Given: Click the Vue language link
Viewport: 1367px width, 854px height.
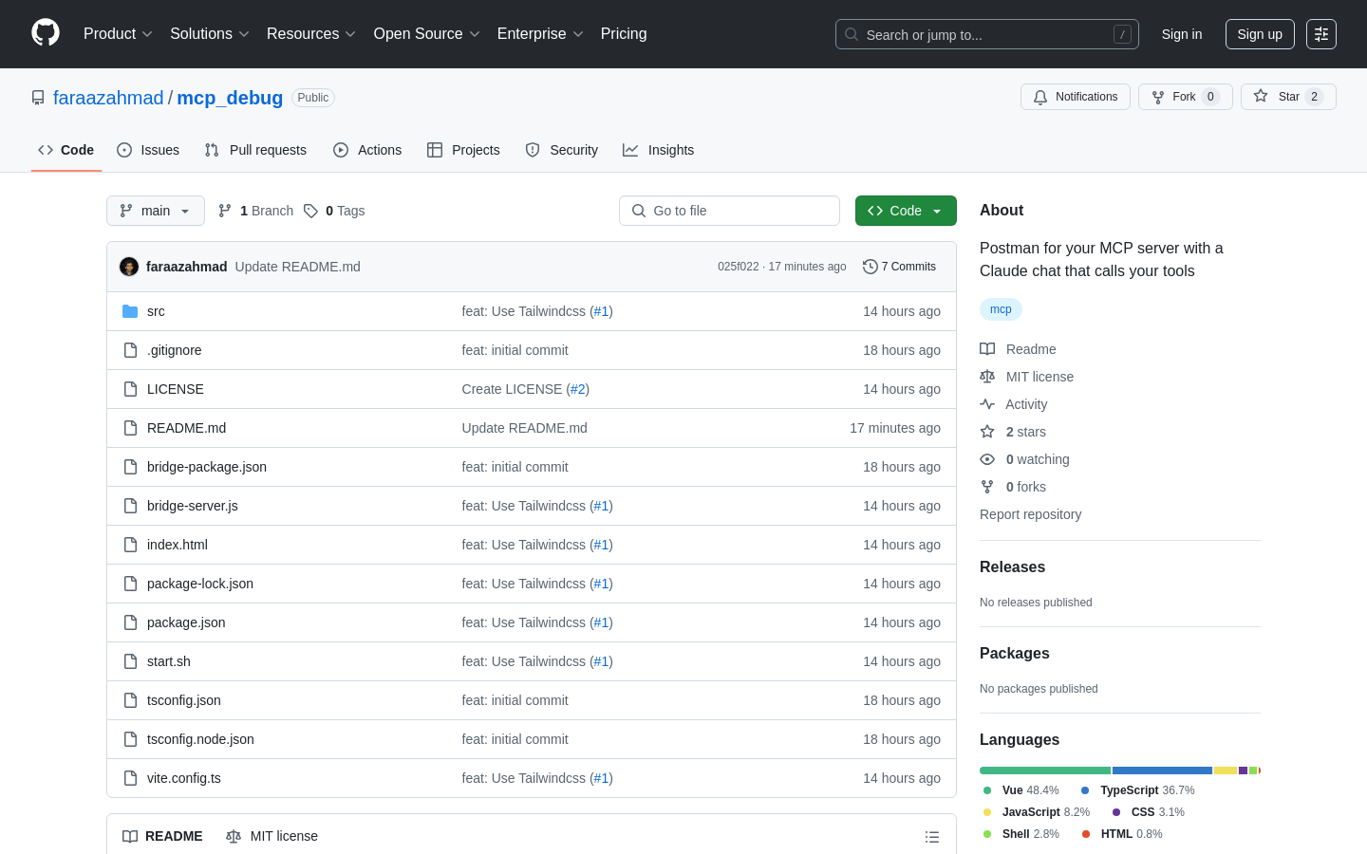Looking at the screenshot, I should (x=1021, y=790).
